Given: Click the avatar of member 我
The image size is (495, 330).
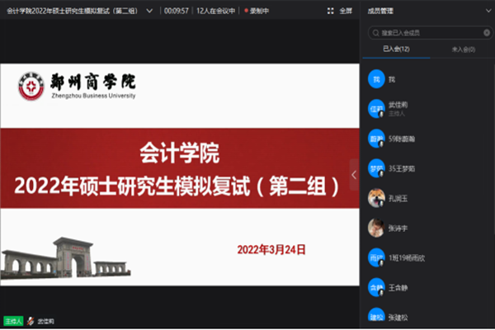Looking at the screenshot, I should tap(375, 80).
